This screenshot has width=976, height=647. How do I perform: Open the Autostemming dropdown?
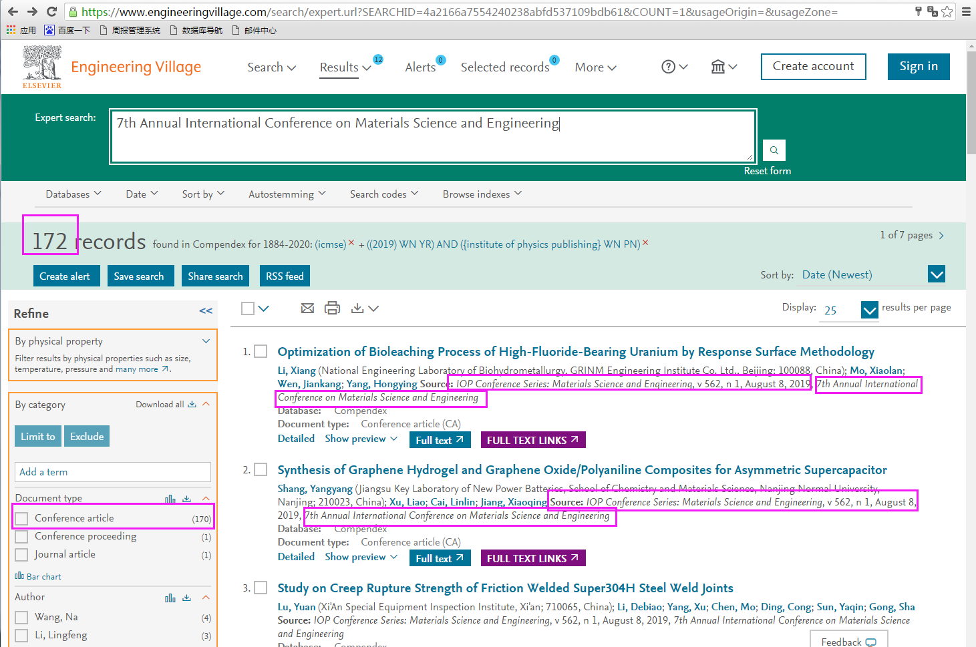pos(287,194)
